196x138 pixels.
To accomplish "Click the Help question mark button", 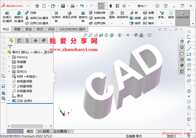I will click(166, 6).
